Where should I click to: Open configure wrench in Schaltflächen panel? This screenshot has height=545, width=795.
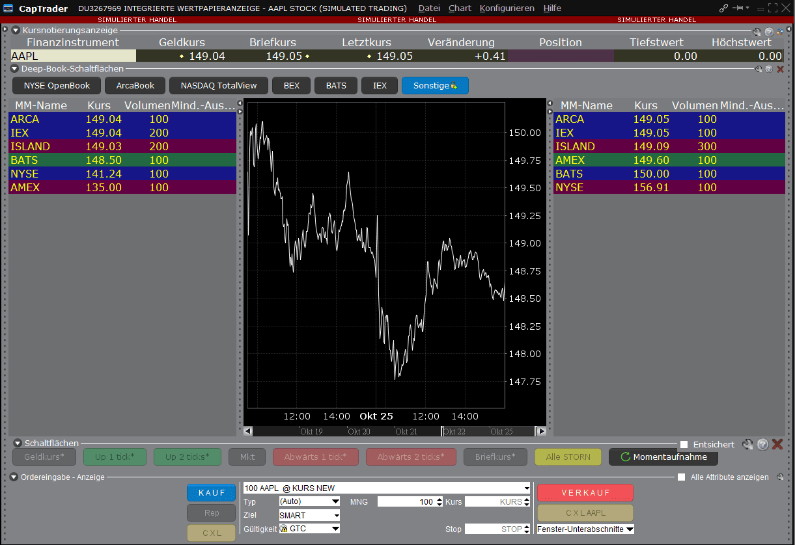(748, 444)
